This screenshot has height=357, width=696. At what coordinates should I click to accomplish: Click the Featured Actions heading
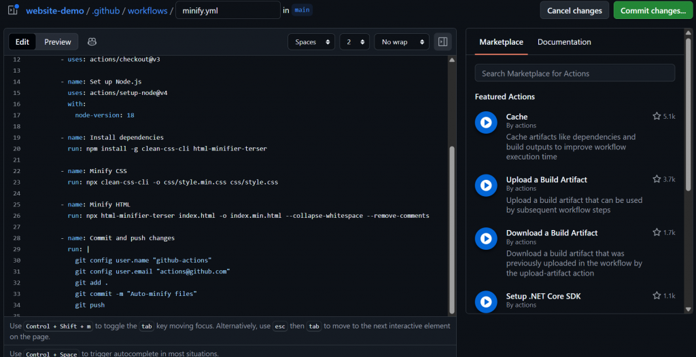point(505,96)
